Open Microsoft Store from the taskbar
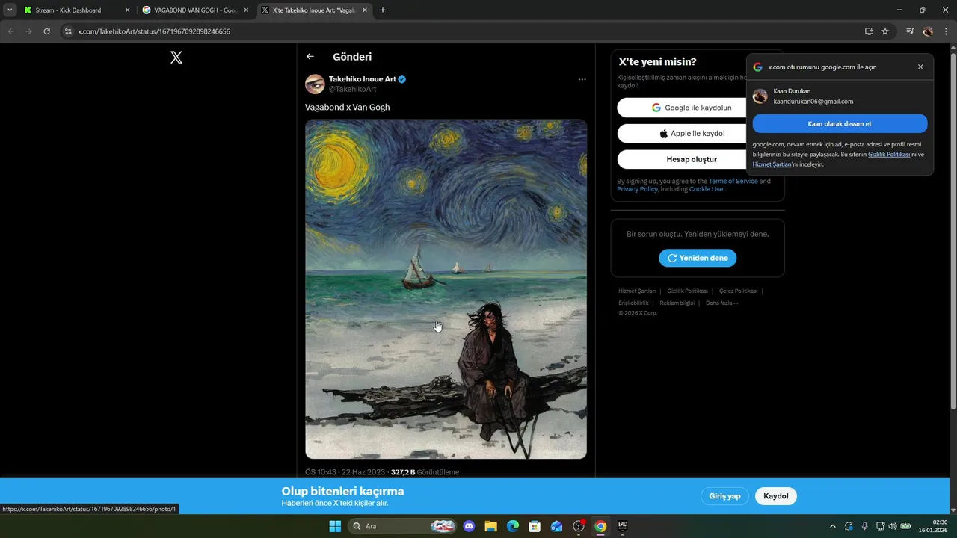Screen dimensions: 957x538 [x=535, y=526]
